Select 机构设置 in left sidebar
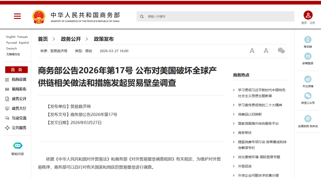Screen dimensions: 321x178 pos(19,80)
